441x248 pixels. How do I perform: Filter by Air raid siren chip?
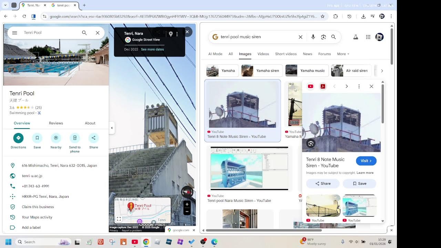(x=351, y=71)
